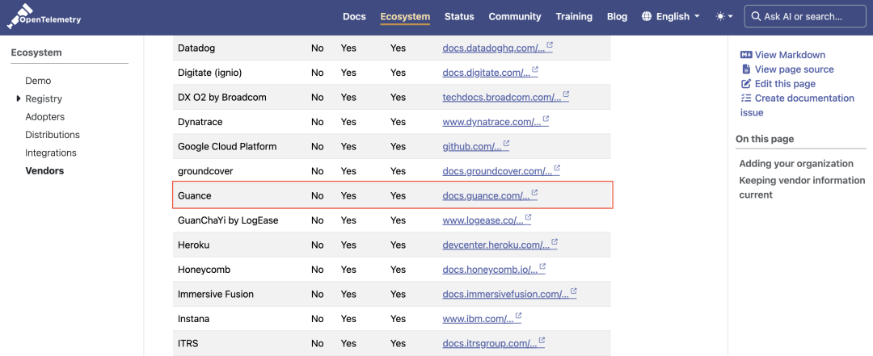Viewport: 873px width, 356px height.
Task: Open the Community nav item
Action: click(515, 17)
